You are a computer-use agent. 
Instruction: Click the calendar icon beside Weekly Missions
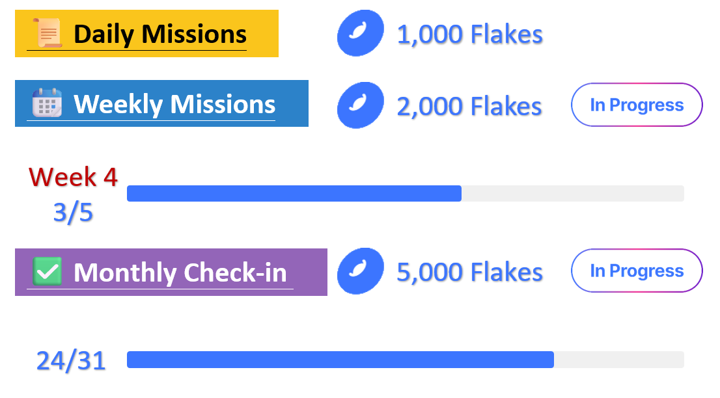47,103
